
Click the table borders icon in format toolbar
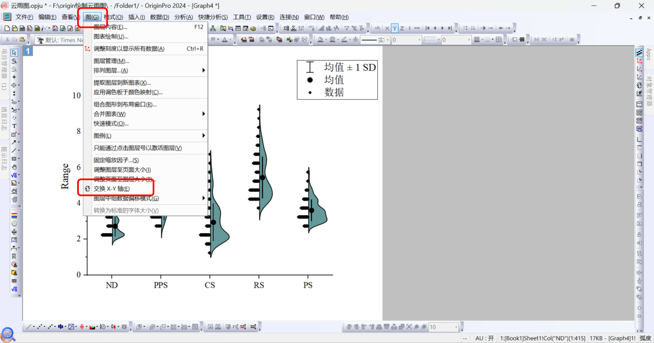coord(499,40)
